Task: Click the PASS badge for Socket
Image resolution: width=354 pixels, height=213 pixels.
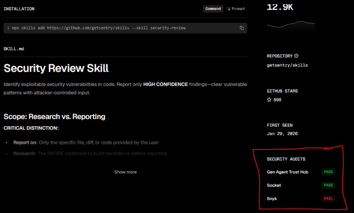Action: tap(328, 185)
